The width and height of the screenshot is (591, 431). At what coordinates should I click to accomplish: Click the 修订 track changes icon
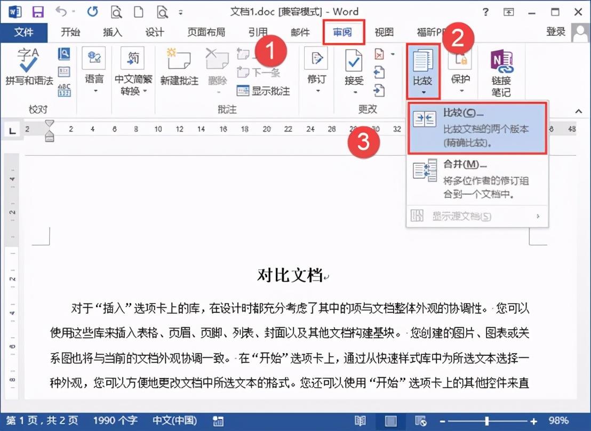pyautogui.click(x=316, y=59)
